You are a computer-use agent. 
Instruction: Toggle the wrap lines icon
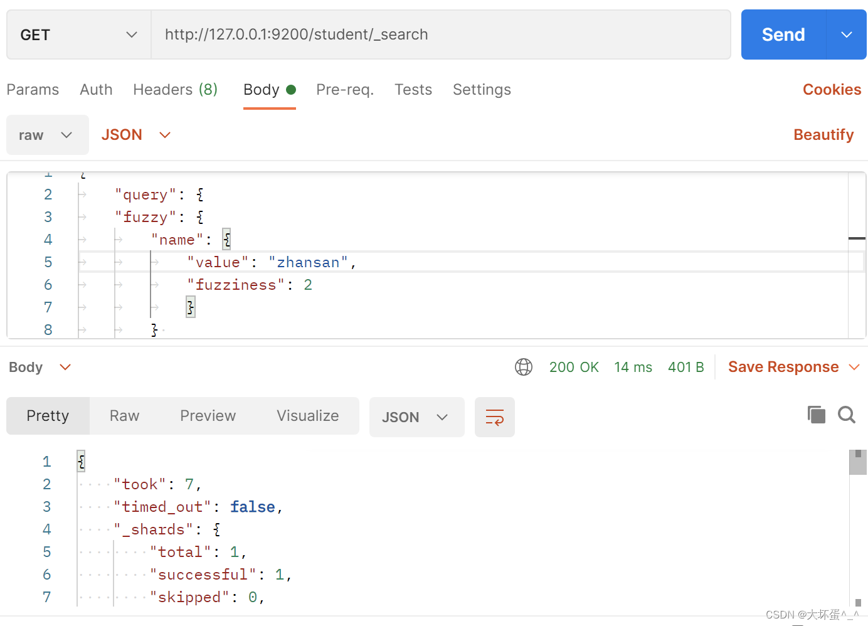495,417
